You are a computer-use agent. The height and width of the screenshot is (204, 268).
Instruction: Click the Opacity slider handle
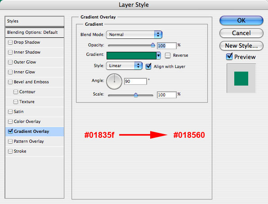153,45
